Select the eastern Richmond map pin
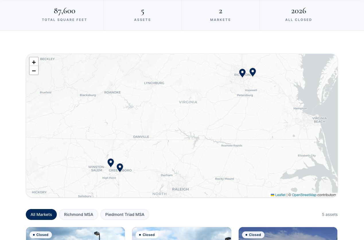The image size is (364, 240). 253,72
